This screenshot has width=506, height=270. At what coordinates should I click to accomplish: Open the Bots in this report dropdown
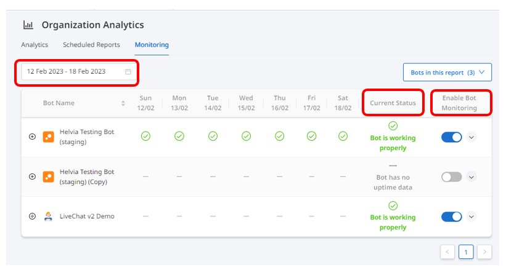[447, 73]
